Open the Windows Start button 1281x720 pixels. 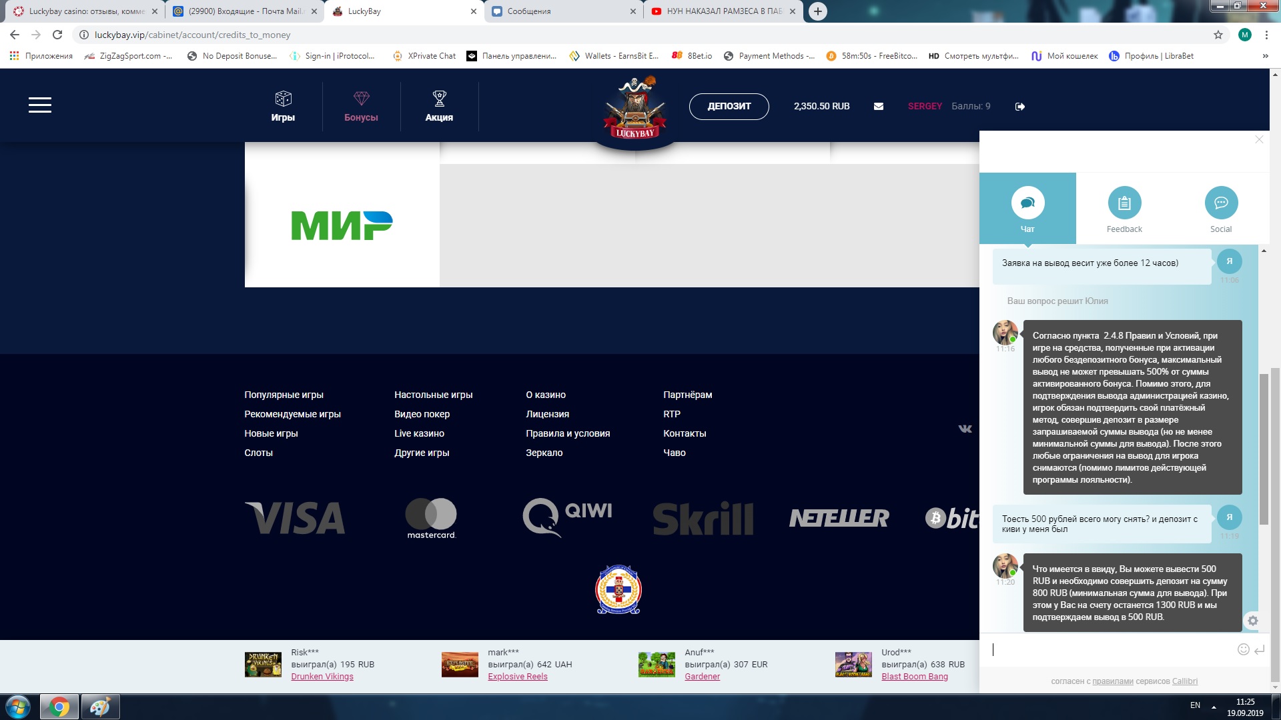pos(18,707)
